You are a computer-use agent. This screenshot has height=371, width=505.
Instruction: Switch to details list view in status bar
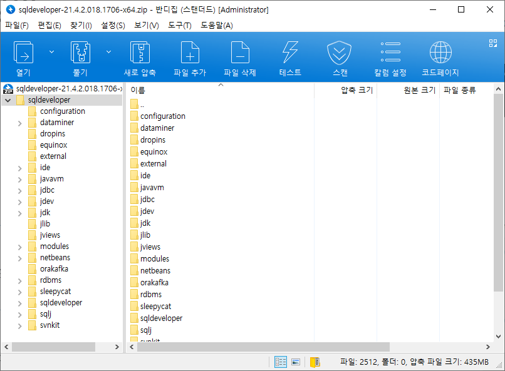[281, 362]
